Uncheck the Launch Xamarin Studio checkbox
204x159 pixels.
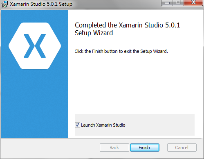(x=77, y=125)
